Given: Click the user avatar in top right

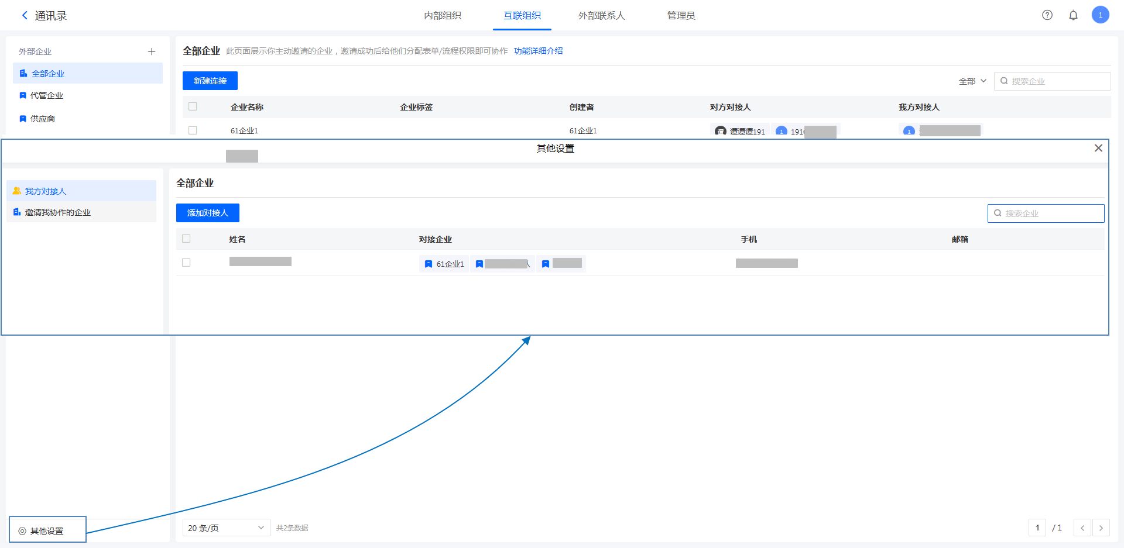Looking at the screenshot, I should click(x=1100, y=15).
